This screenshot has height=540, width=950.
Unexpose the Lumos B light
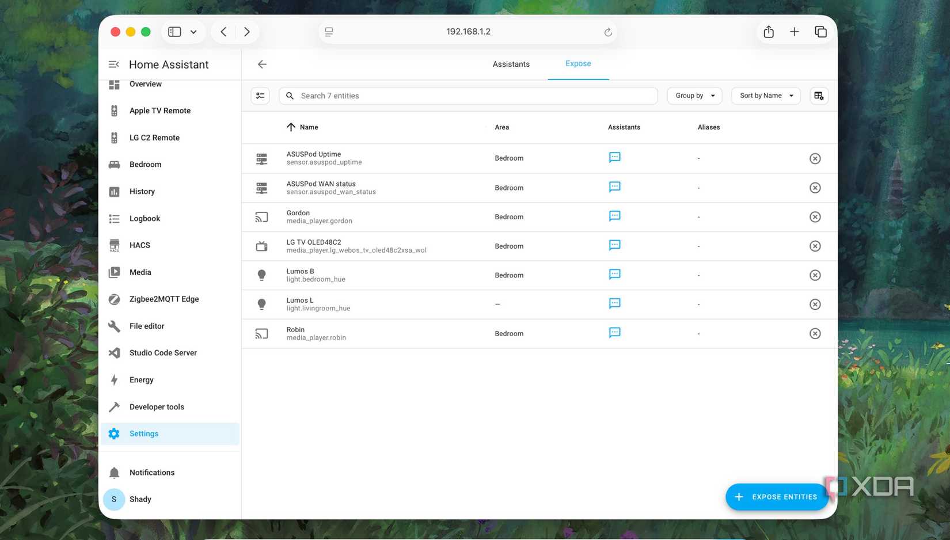[x=815, y=275]
